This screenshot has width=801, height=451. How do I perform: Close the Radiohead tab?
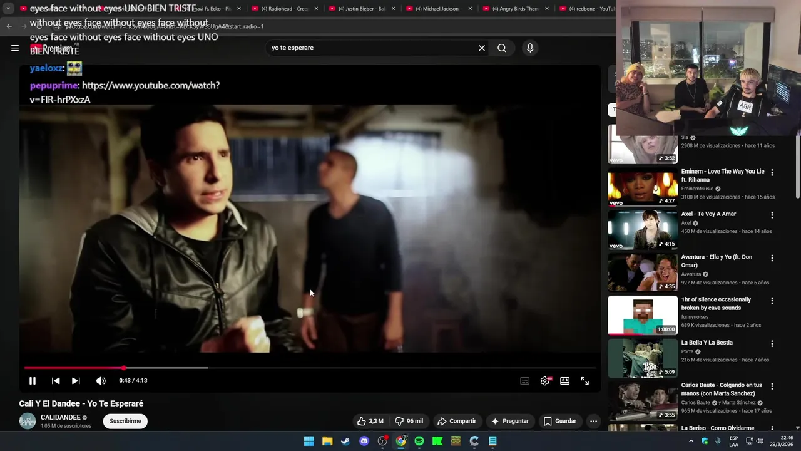[316, 9]
